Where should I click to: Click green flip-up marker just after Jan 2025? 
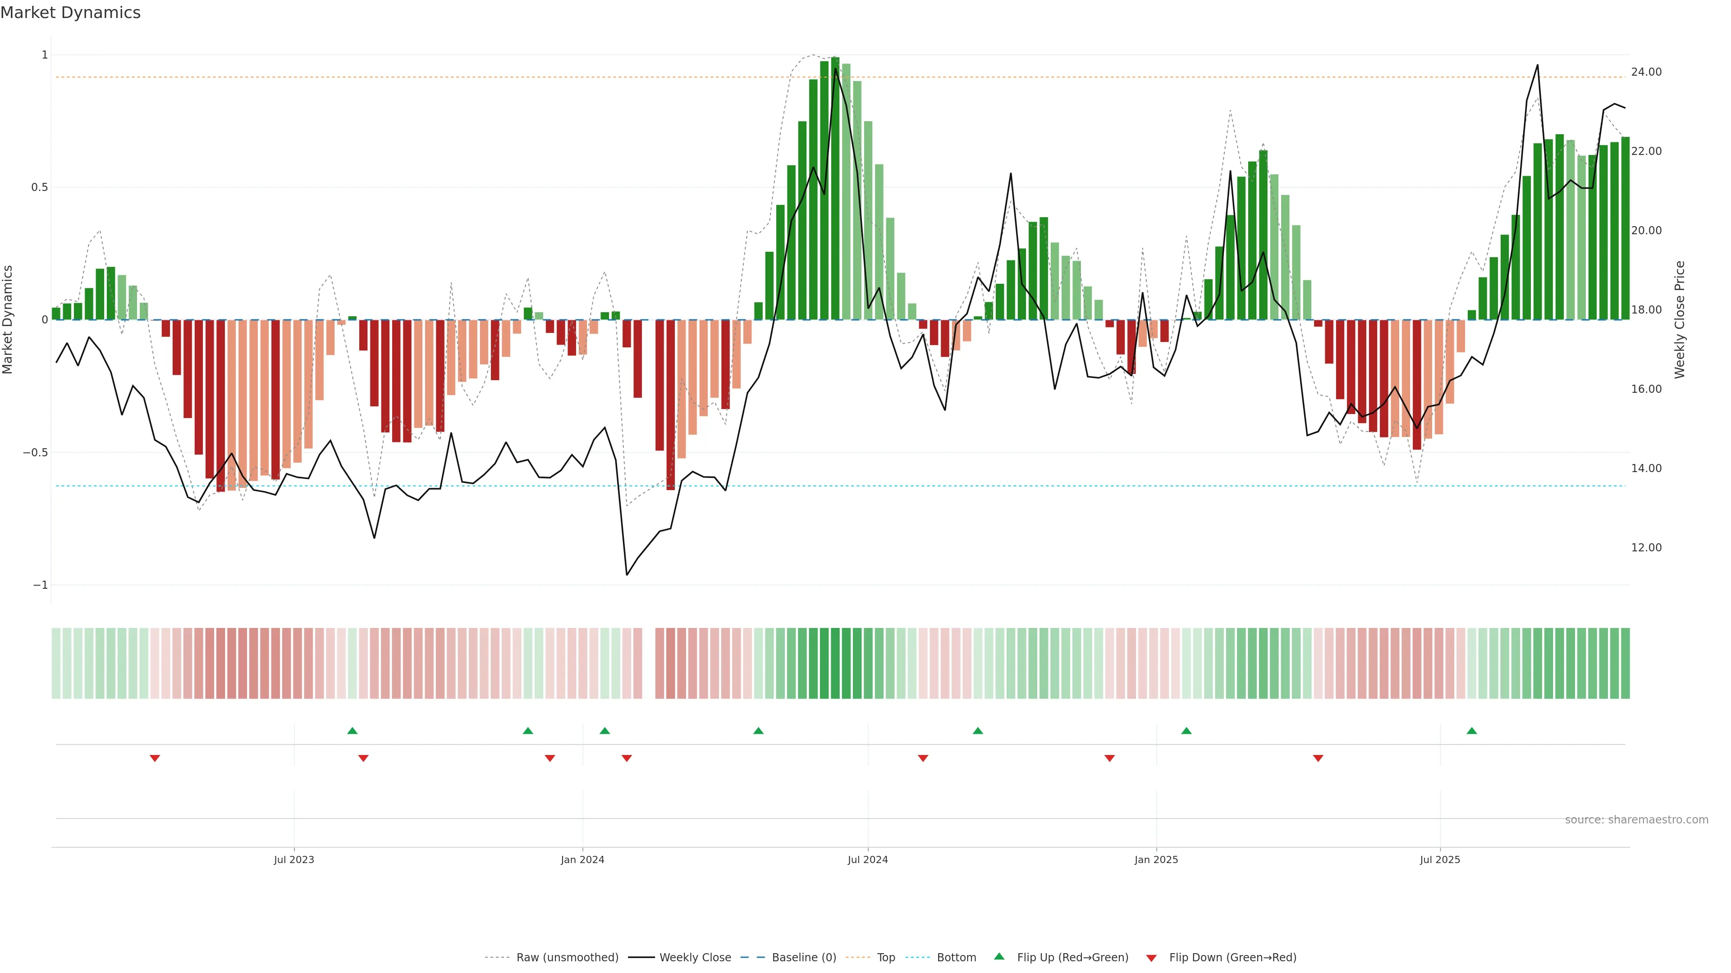click(1186, 731)
